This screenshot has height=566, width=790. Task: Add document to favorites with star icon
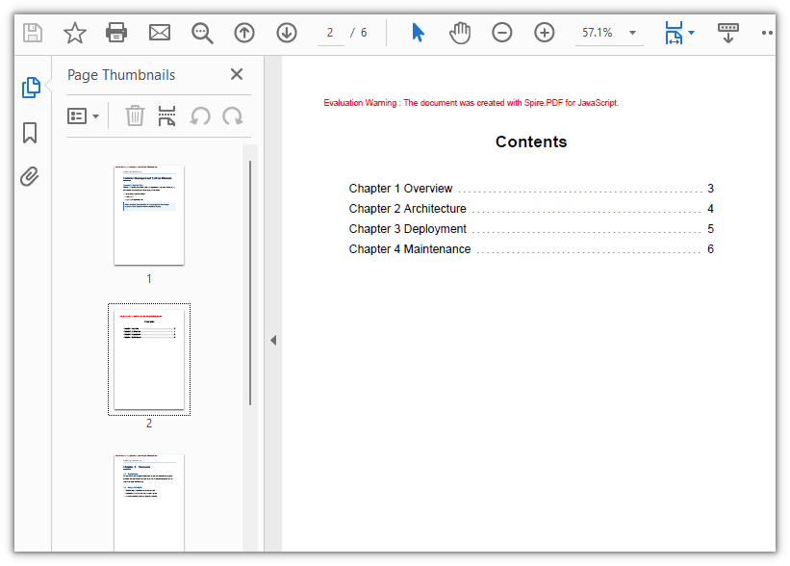[74, 33]
